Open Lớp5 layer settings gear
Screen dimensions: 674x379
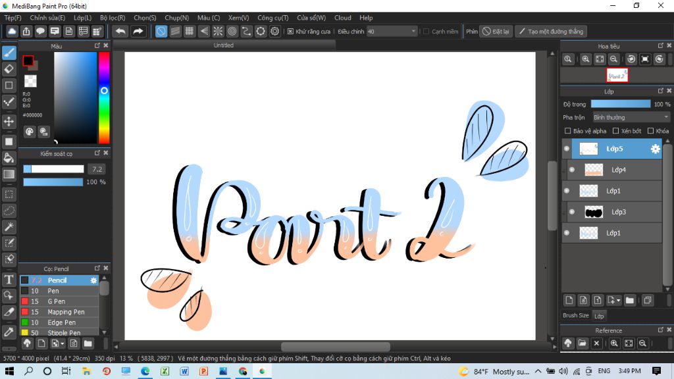pyautogui.click(x=655, y=149)
